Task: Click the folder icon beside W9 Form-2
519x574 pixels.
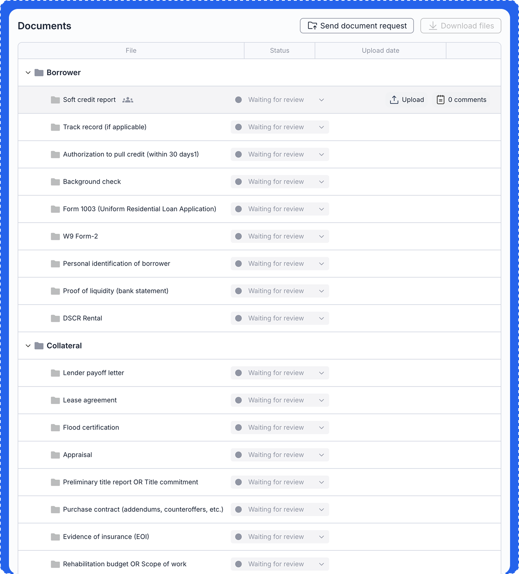Action: point(55,236)
